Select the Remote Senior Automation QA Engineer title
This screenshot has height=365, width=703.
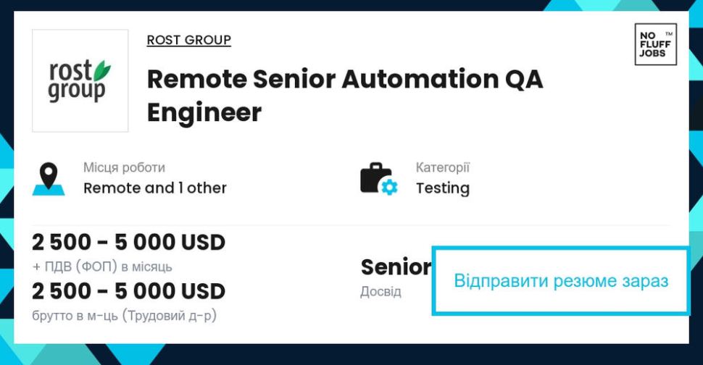coord(345,96)
